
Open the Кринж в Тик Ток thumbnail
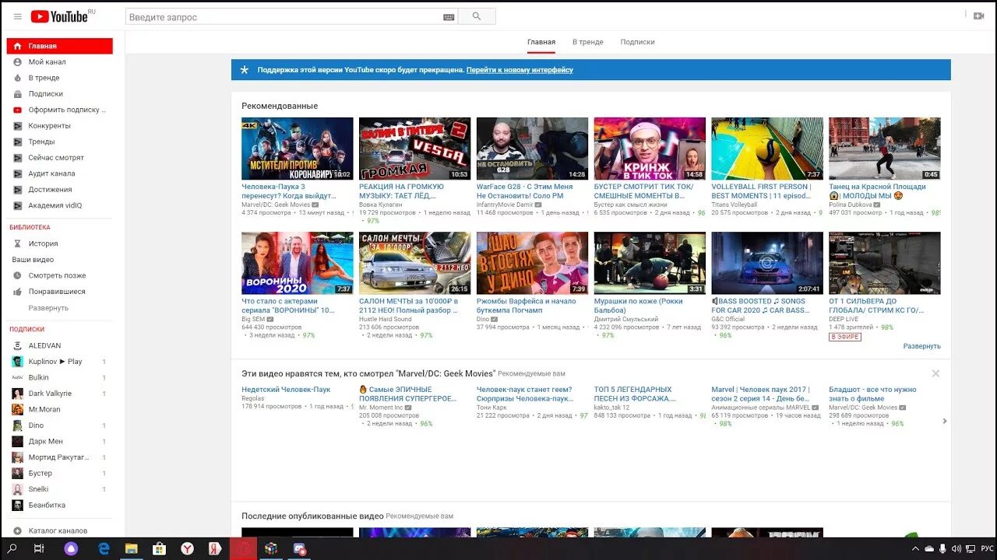click(650, 149)
